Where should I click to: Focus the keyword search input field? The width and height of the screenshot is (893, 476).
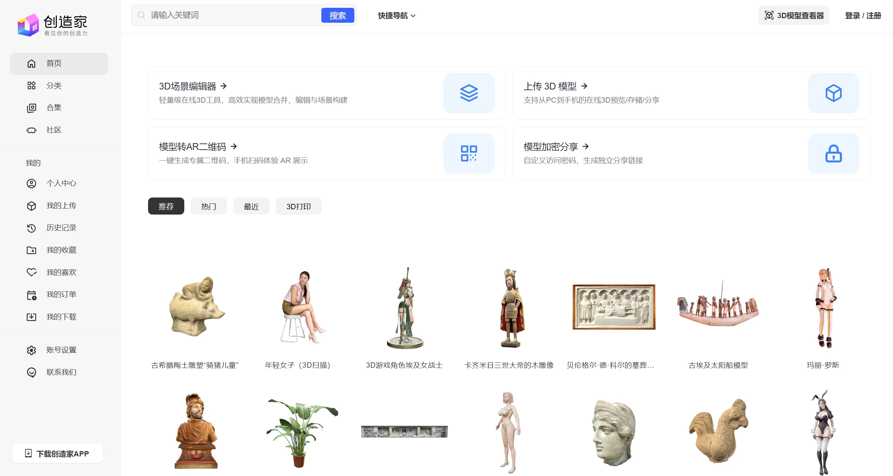(x=234, y=15)
